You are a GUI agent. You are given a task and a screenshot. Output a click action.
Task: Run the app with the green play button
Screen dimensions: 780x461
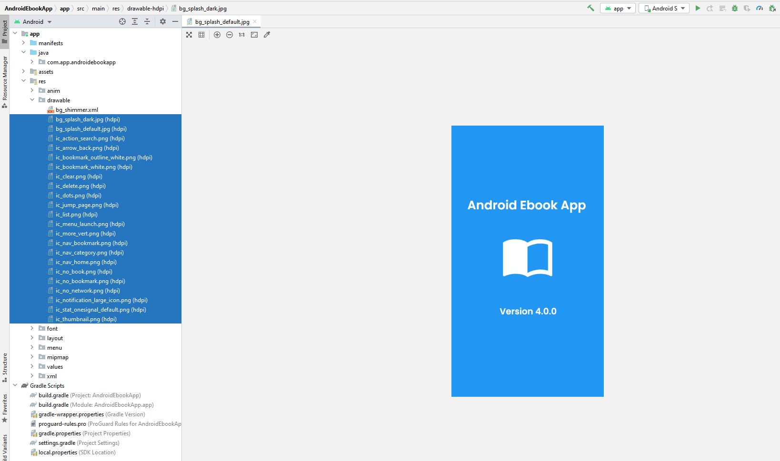click(x=698, y=8)
